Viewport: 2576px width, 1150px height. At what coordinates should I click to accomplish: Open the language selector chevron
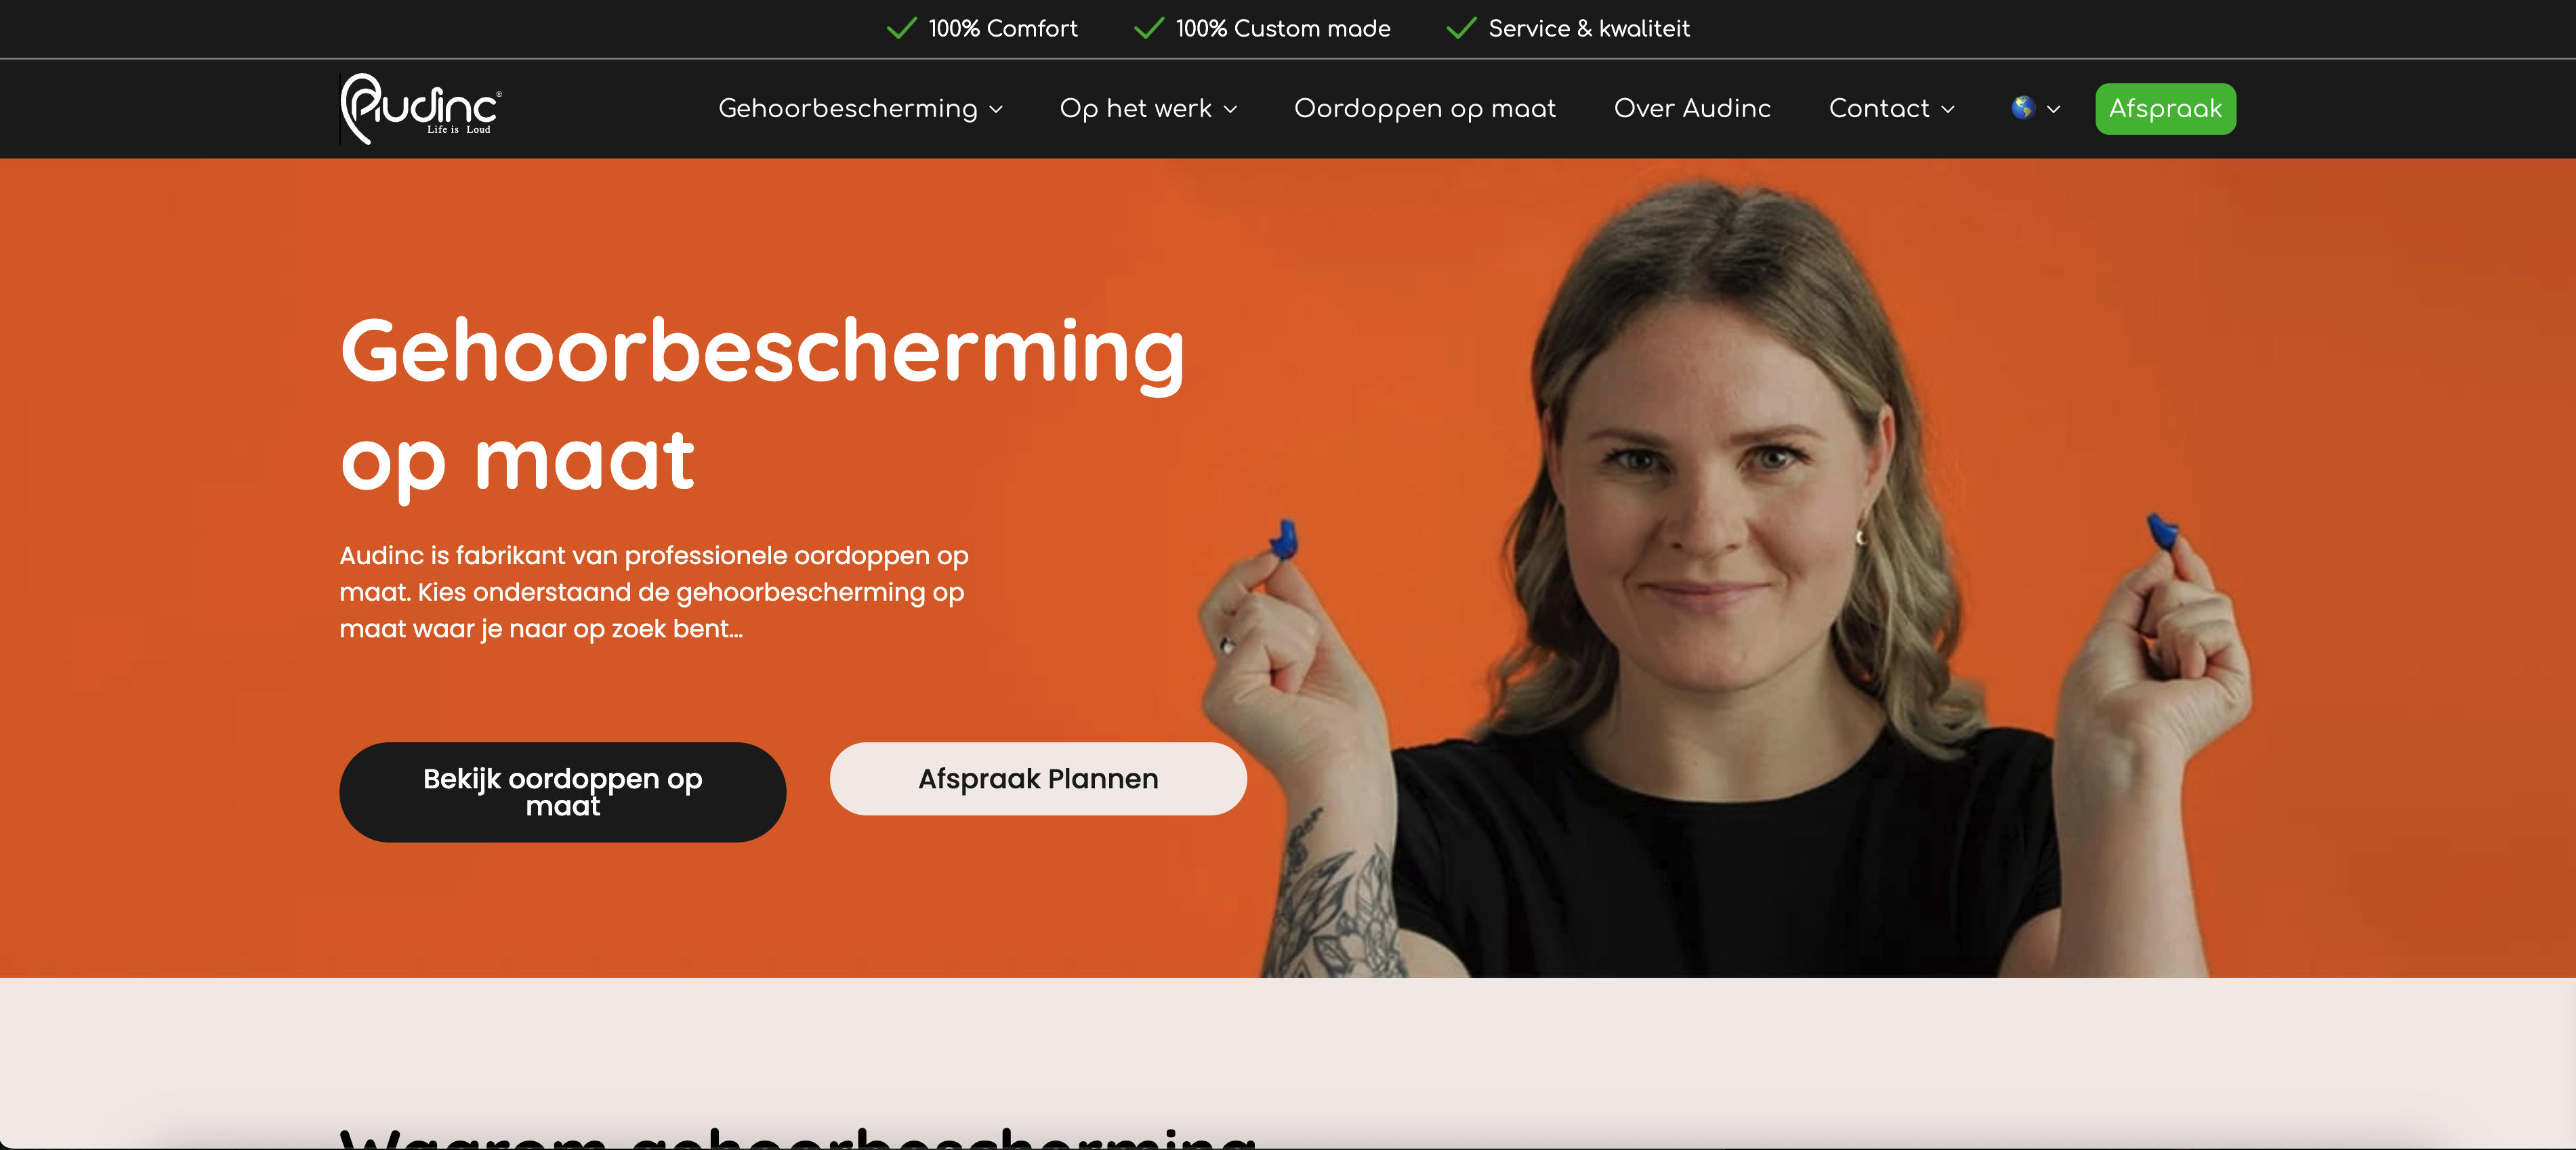2054,110
